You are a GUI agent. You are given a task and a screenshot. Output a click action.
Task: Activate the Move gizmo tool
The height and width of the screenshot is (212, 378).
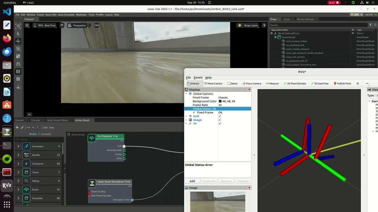[18, 41]
